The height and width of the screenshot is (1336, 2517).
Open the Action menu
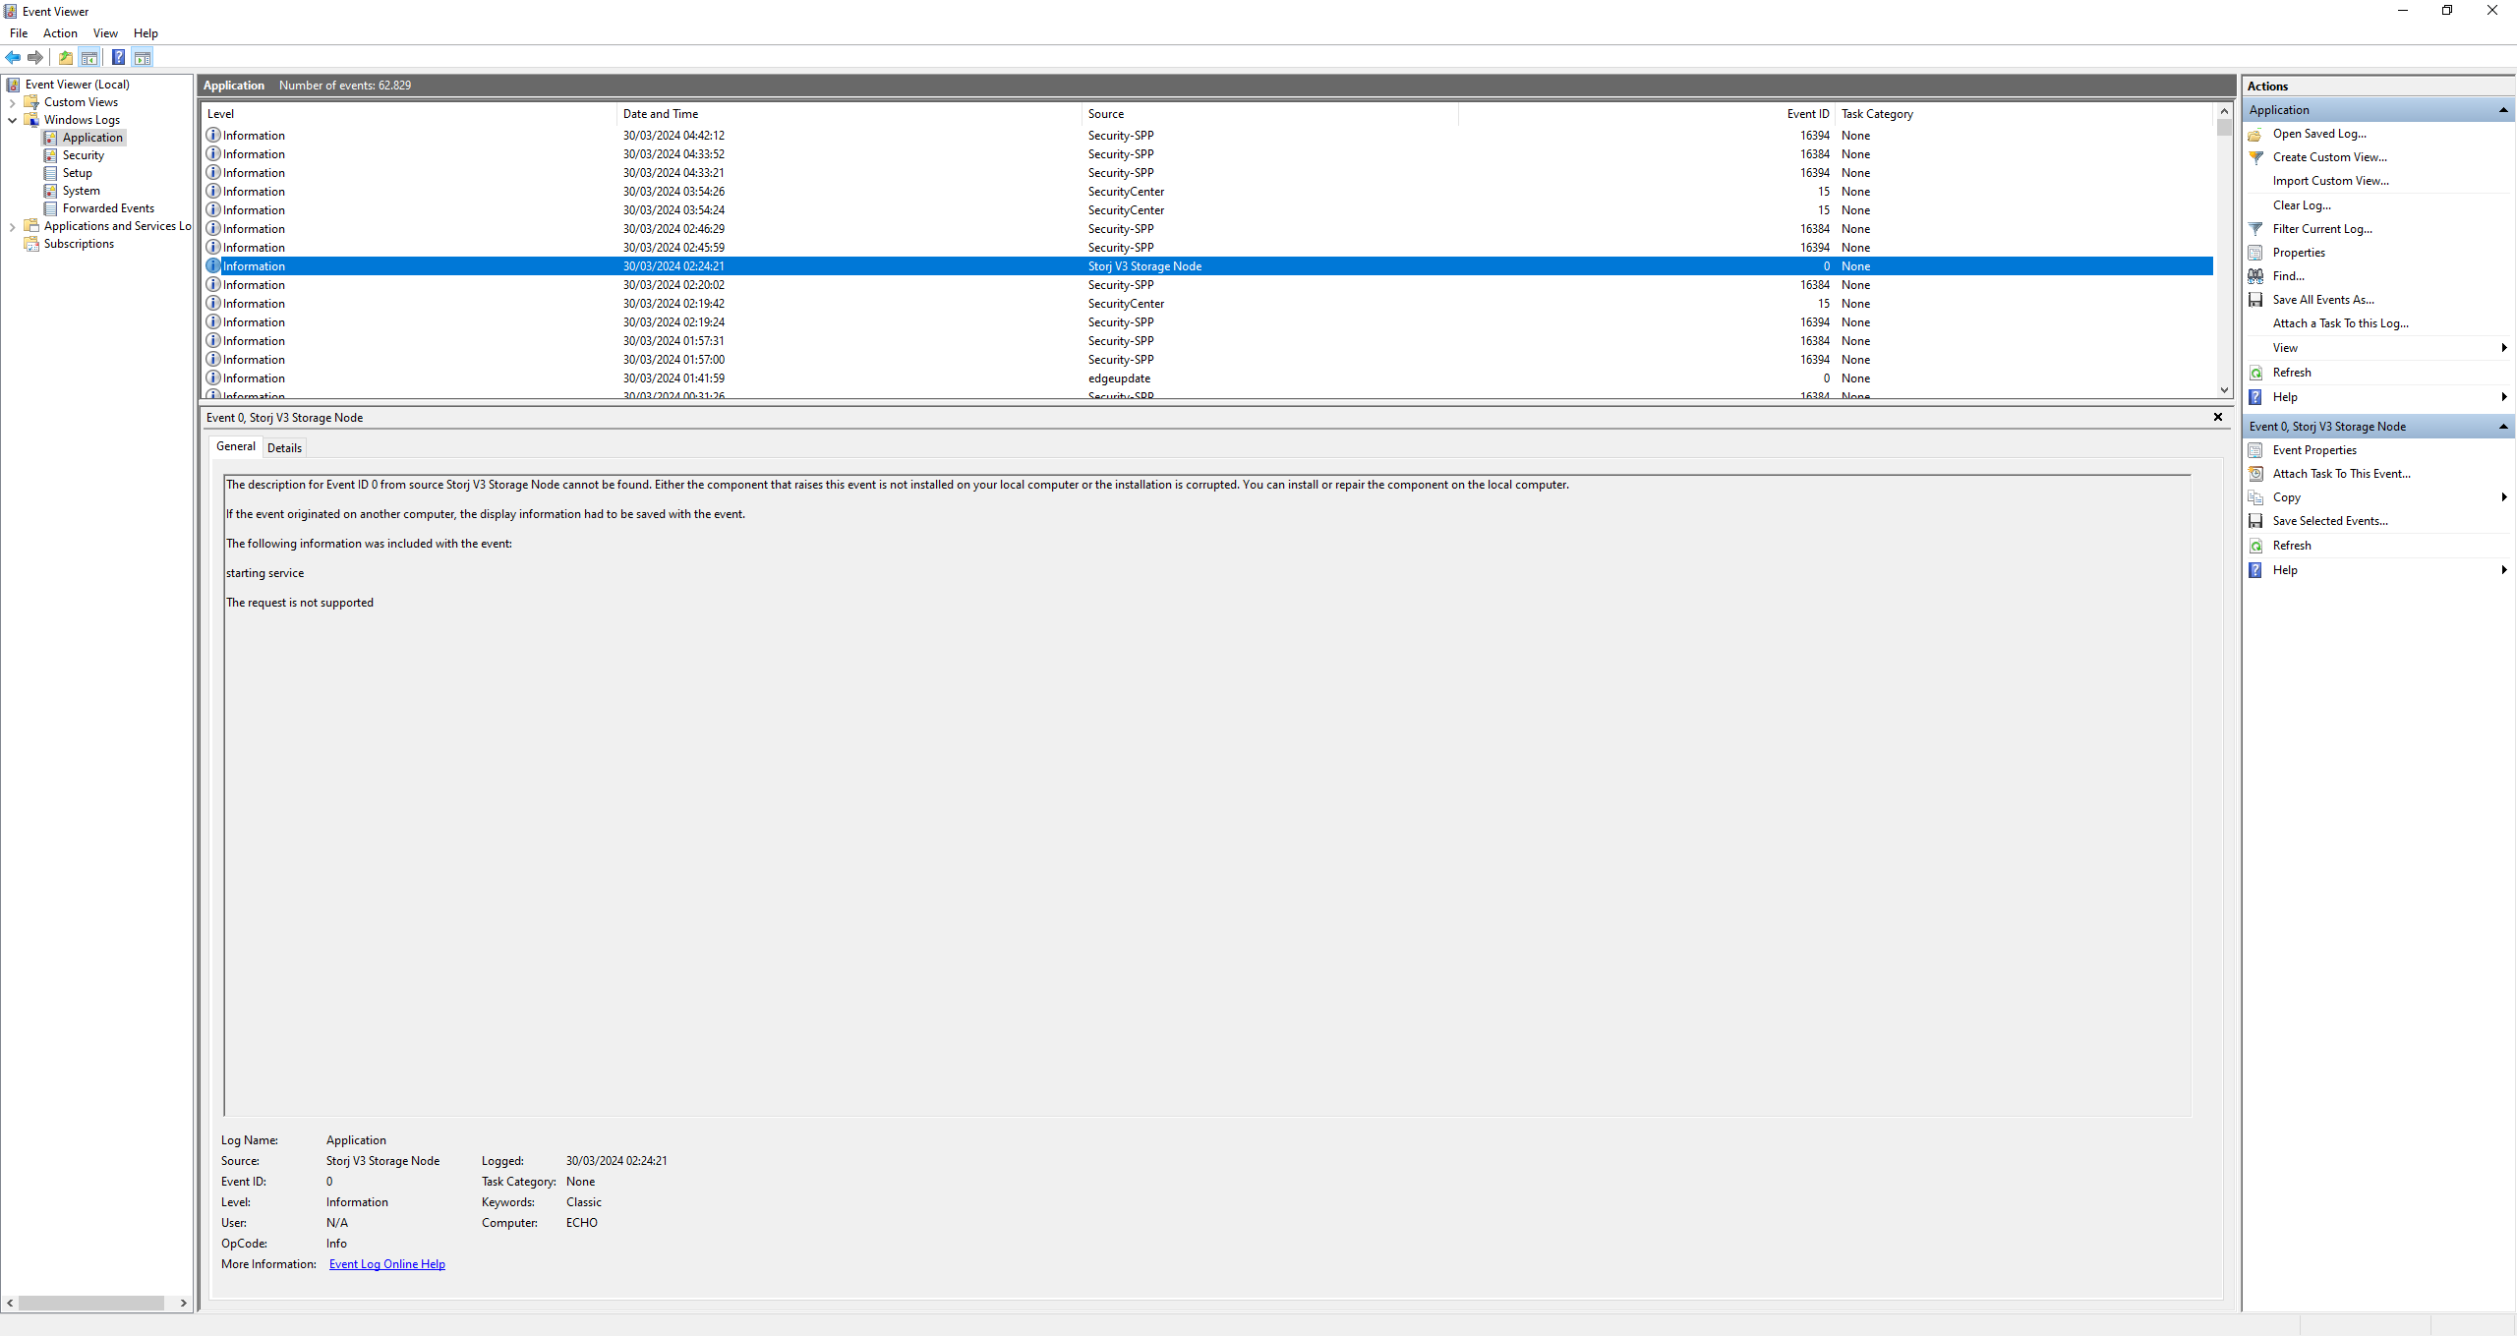click(x=60, y=33)
